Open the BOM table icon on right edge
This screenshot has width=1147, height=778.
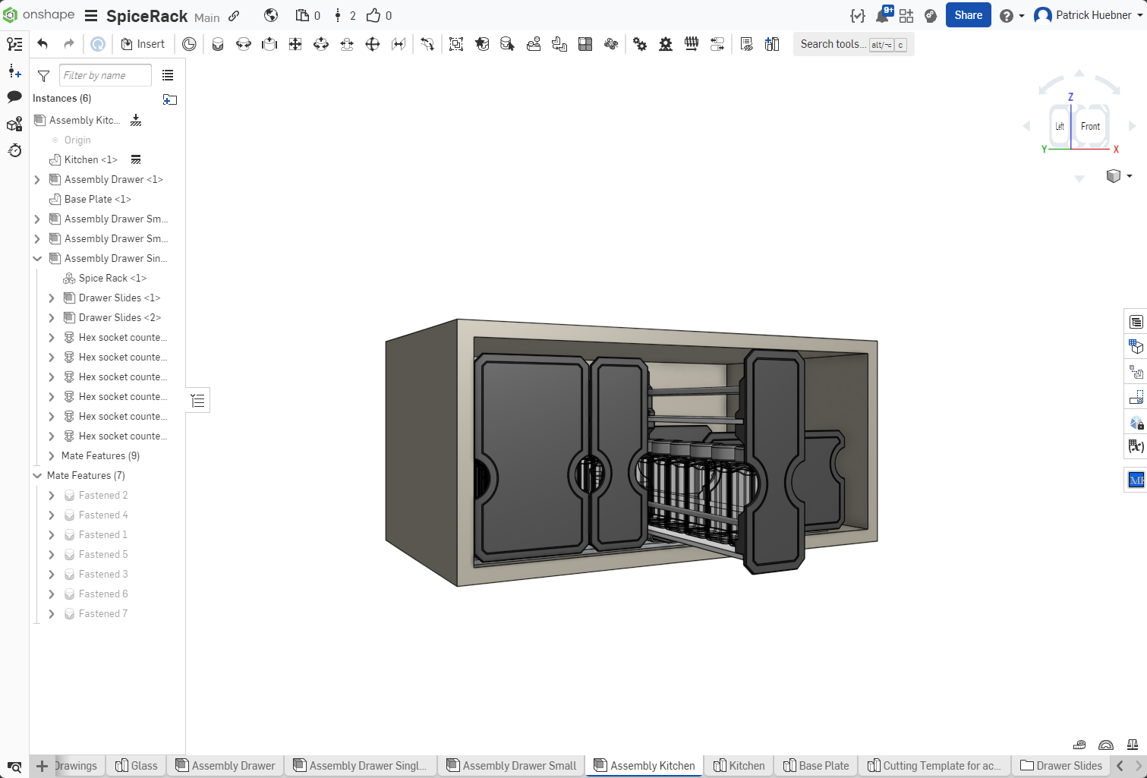(1136, 322)
